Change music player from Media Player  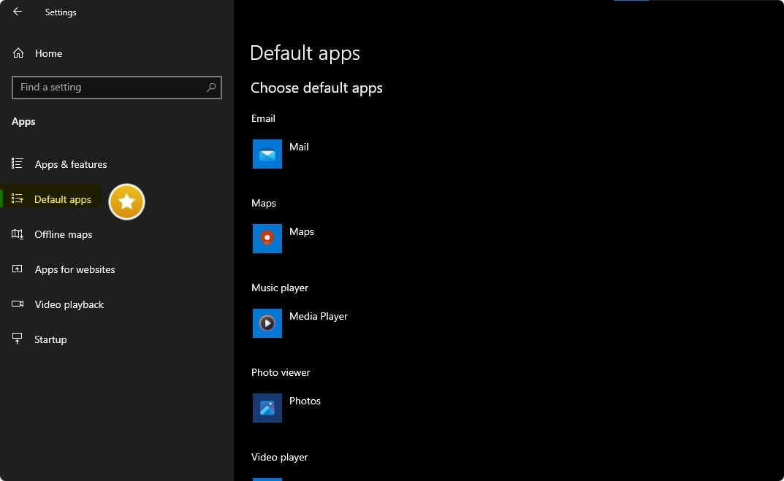319,316
